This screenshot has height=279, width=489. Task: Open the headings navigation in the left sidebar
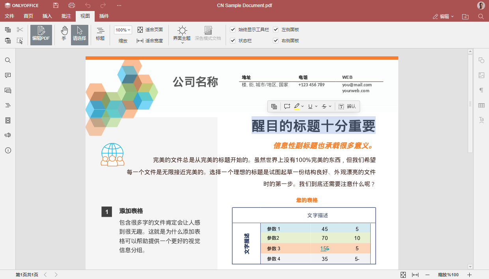[x=8, y=105]
